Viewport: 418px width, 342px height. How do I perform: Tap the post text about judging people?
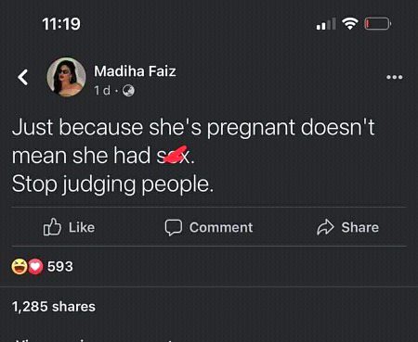[193, 156]
